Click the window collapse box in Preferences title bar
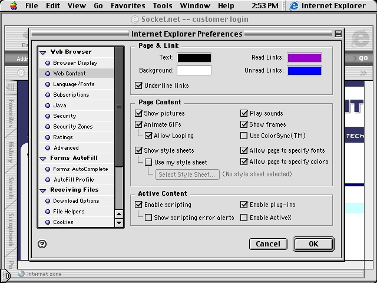 tap(338, 34)
